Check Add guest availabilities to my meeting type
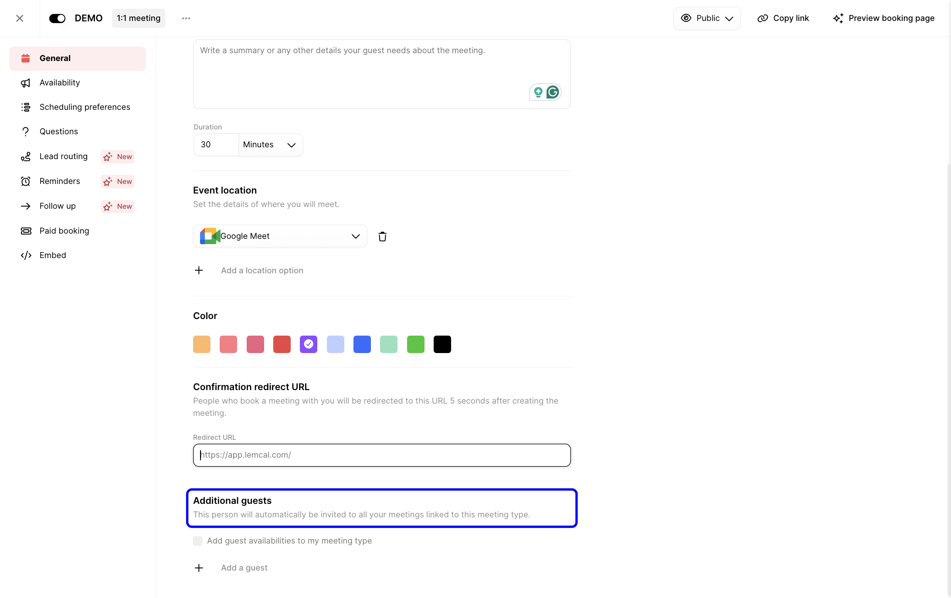This screenshot has width=951, height=598. pyautogui.click(x=198, y=541)
